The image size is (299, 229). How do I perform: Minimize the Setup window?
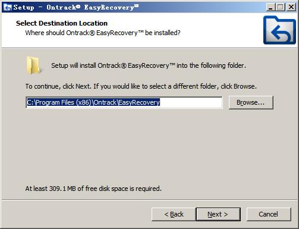click(270, 7)
